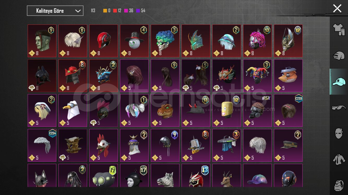Select the jacket category sidebar icon

339,159
